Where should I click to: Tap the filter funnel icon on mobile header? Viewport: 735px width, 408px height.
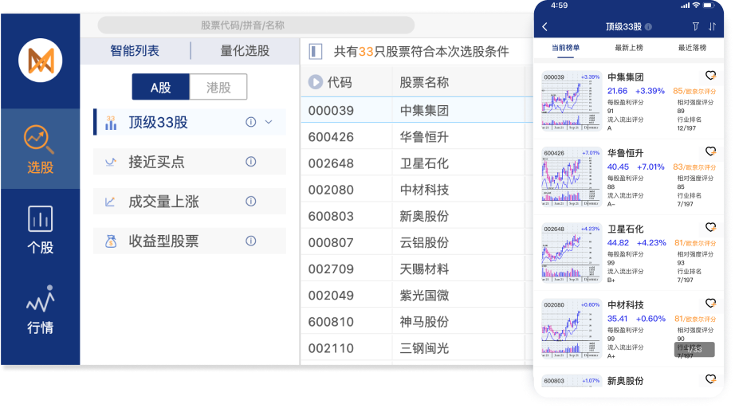click(695, 26)
